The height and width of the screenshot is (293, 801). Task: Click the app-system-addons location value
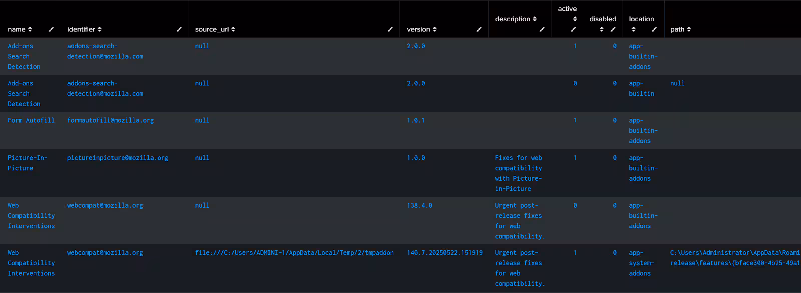point(641,263)
